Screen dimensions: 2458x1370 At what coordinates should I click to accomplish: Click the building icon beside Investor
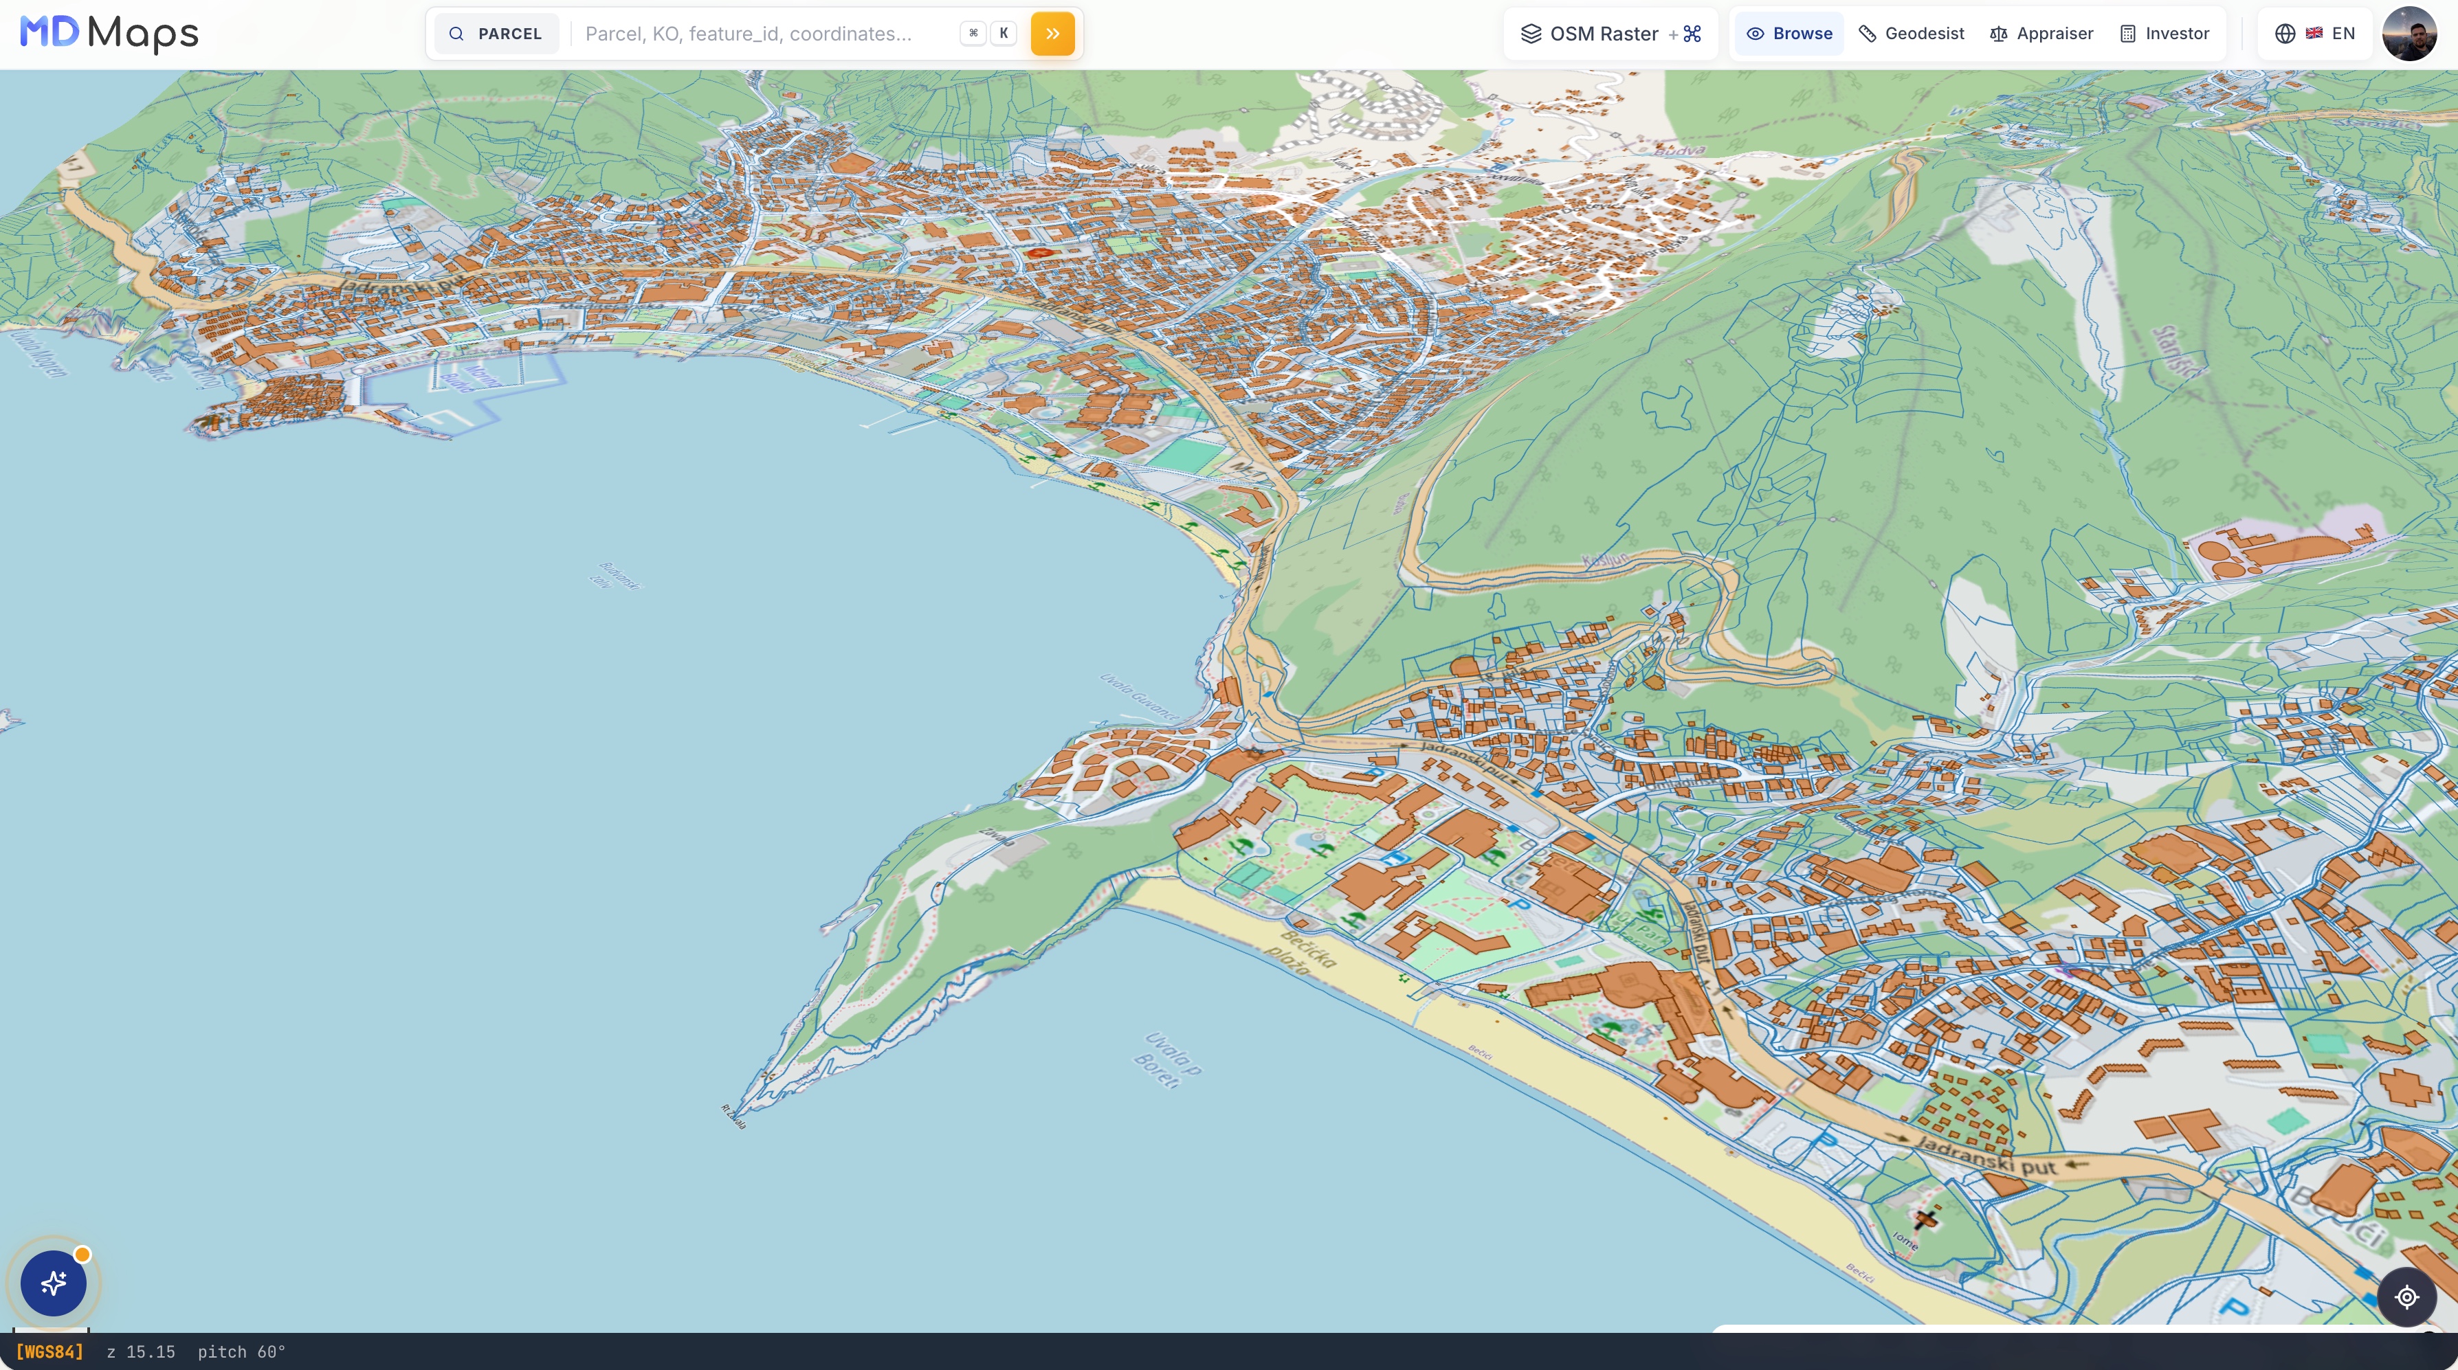[2128, 34]
